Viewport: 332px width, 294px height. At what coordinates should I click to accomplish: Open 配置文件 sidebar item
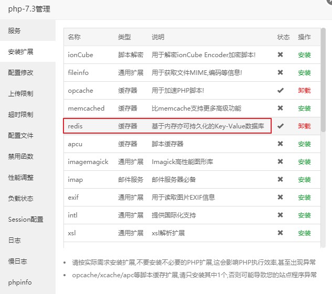point(28,135)
